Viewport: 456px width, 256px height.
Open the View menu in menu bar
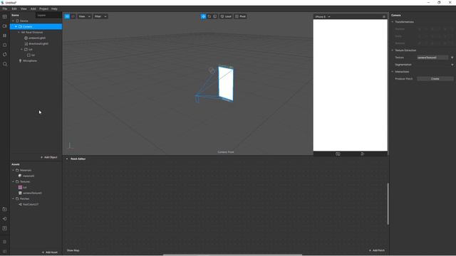point(24,9)
